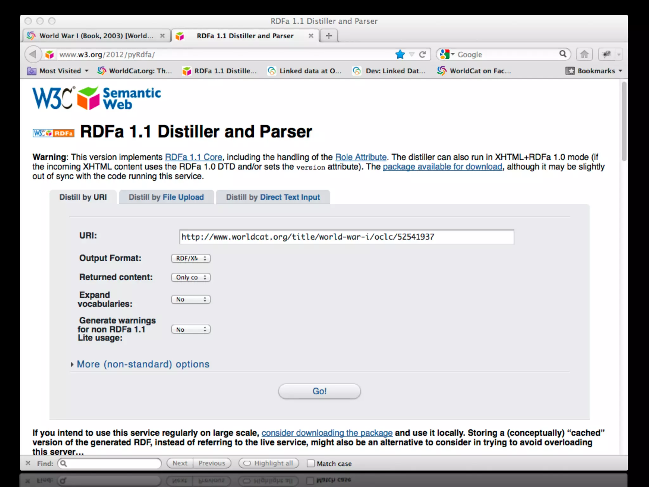The height and width of the screenshot is (487, 649).
Task: Open a new tab with plus icon
Action: coord(329,36)
